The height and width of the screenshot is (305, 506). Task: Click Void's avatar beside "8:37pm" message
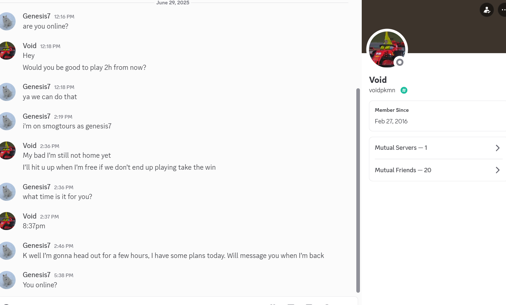click(7, 221)
